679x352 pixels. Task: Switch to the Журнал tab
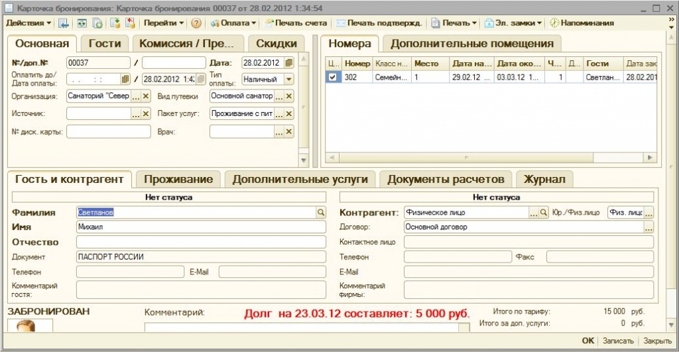click(x=544, y=179)
